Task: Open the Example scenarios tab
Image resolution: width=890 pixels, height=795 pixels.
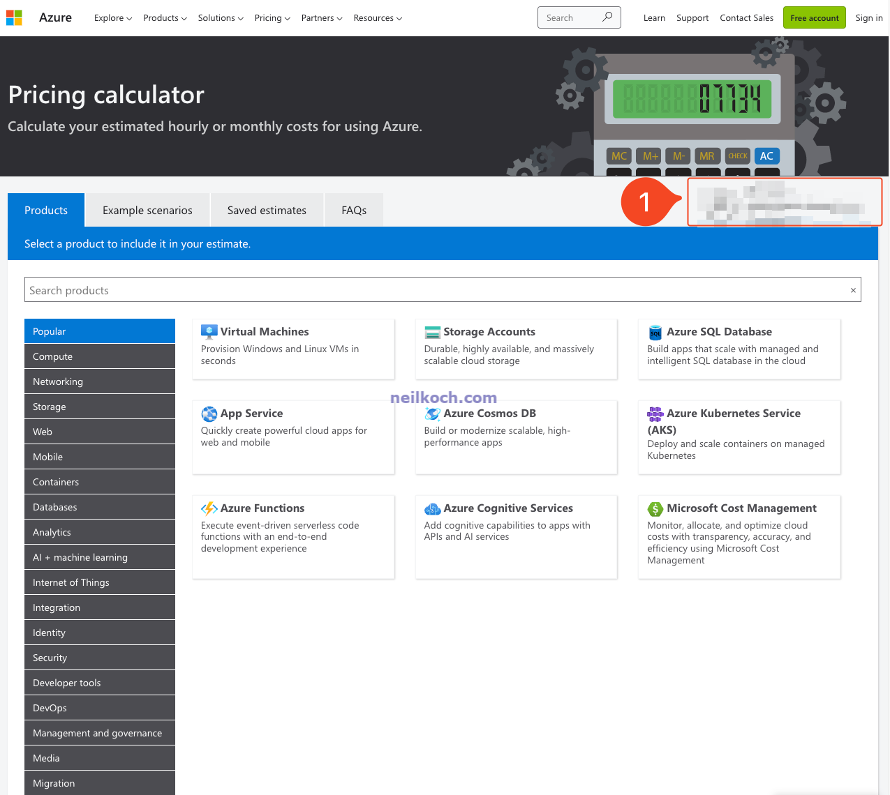Action: [147, 210]
